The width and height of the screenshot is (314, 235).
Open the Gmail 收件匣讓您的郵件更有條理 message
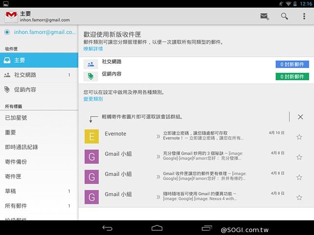point(196,177)
